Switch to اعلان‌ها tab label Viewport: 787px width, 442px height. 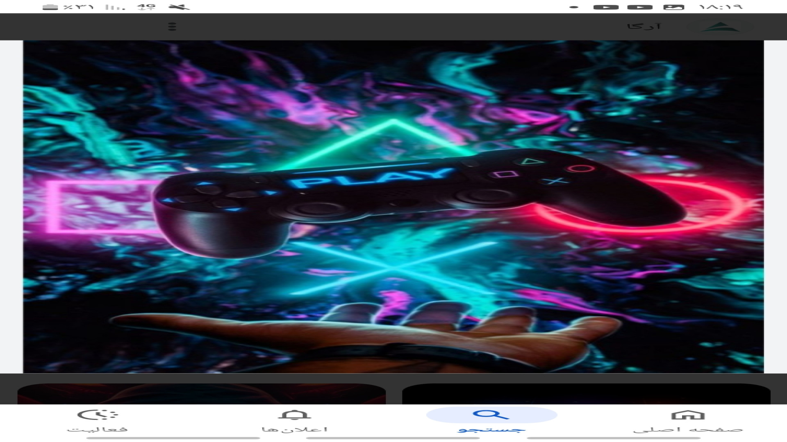tap(294, 430)
